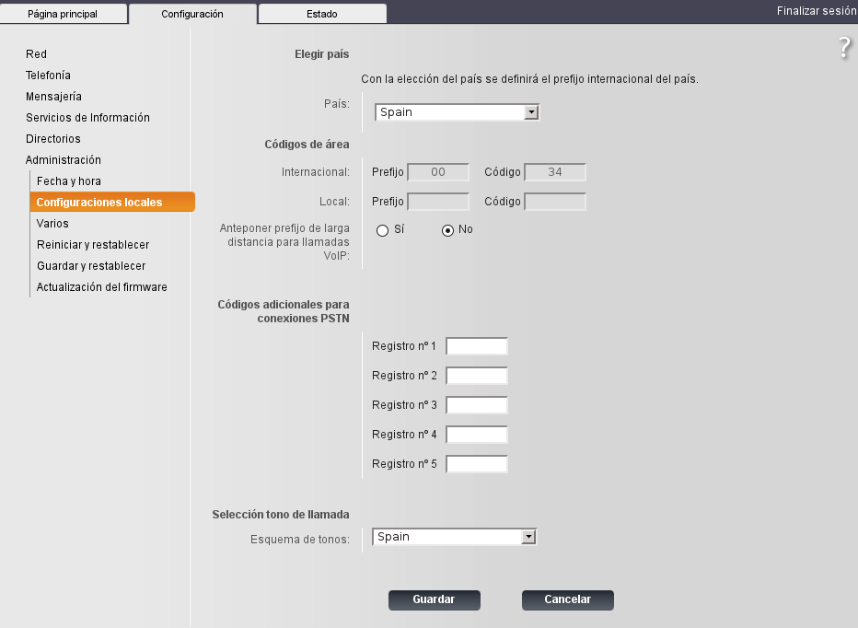Expand the Esquema de tonos dropdown
This screenshot has height=628, width=858.
454,537
